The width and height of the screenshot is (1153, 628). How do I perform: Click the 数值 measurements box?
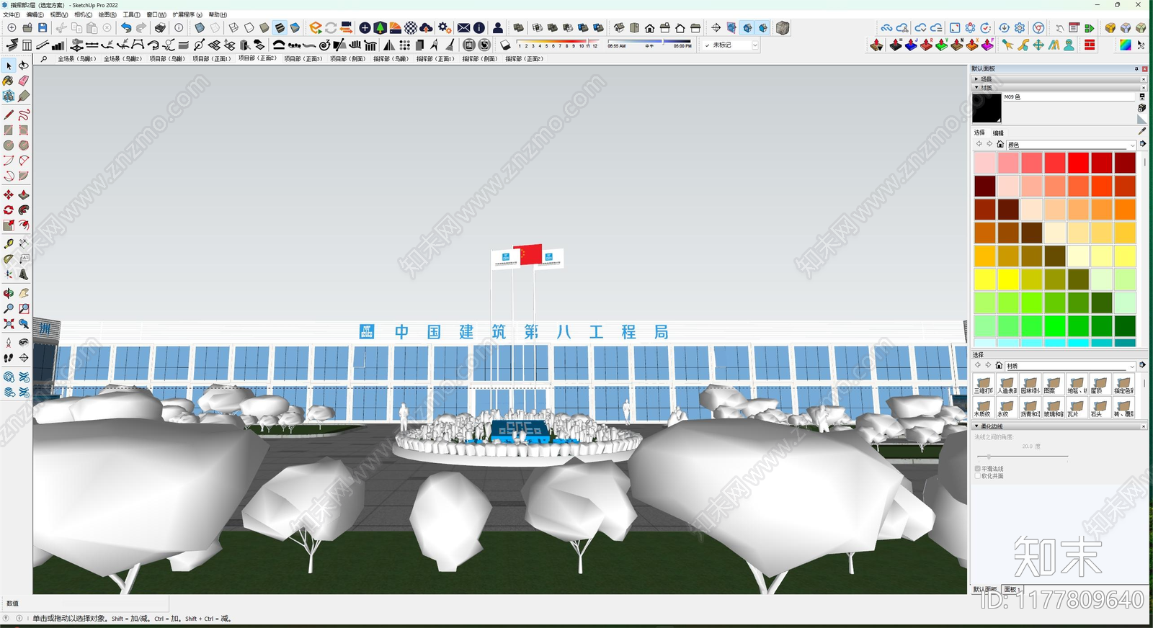tap(84, 604)
